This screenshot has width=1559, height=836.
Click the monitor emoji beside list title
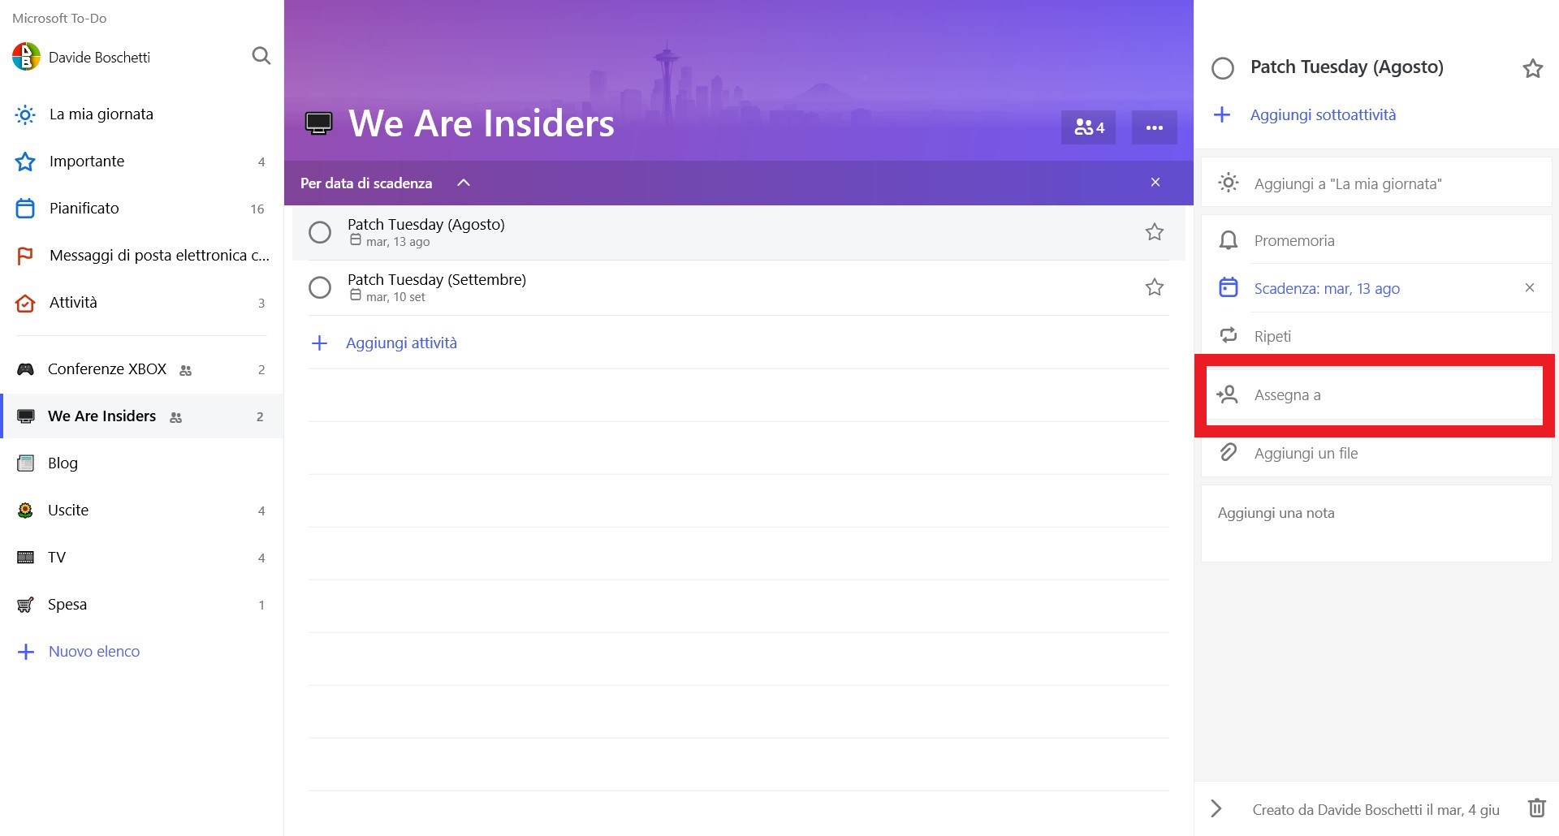point(318,124)
